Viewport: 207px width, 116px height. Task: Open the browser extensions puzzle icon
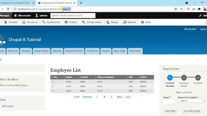point(199,9)
